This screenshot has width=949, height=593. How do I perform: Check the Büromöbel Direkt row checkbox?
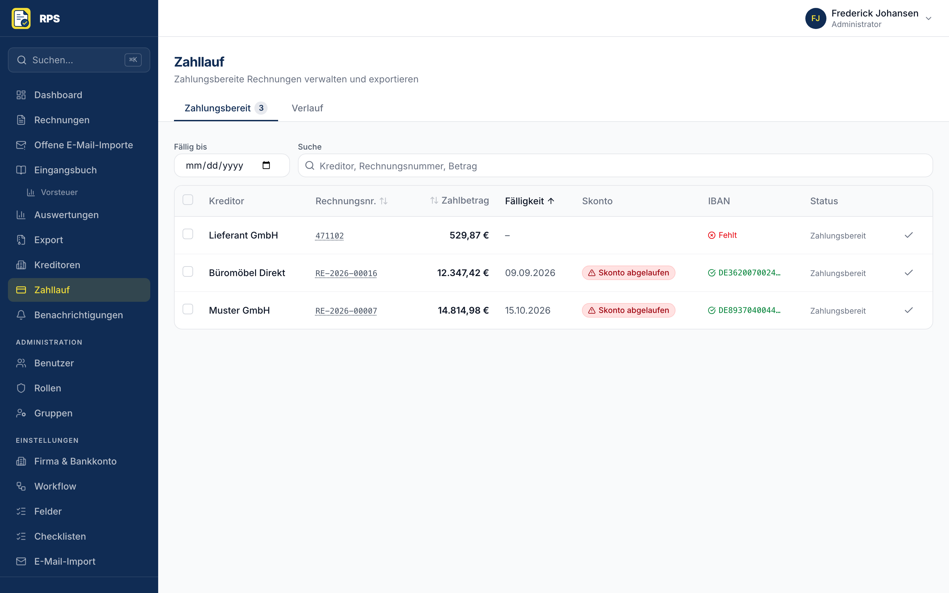coord(188,271)
